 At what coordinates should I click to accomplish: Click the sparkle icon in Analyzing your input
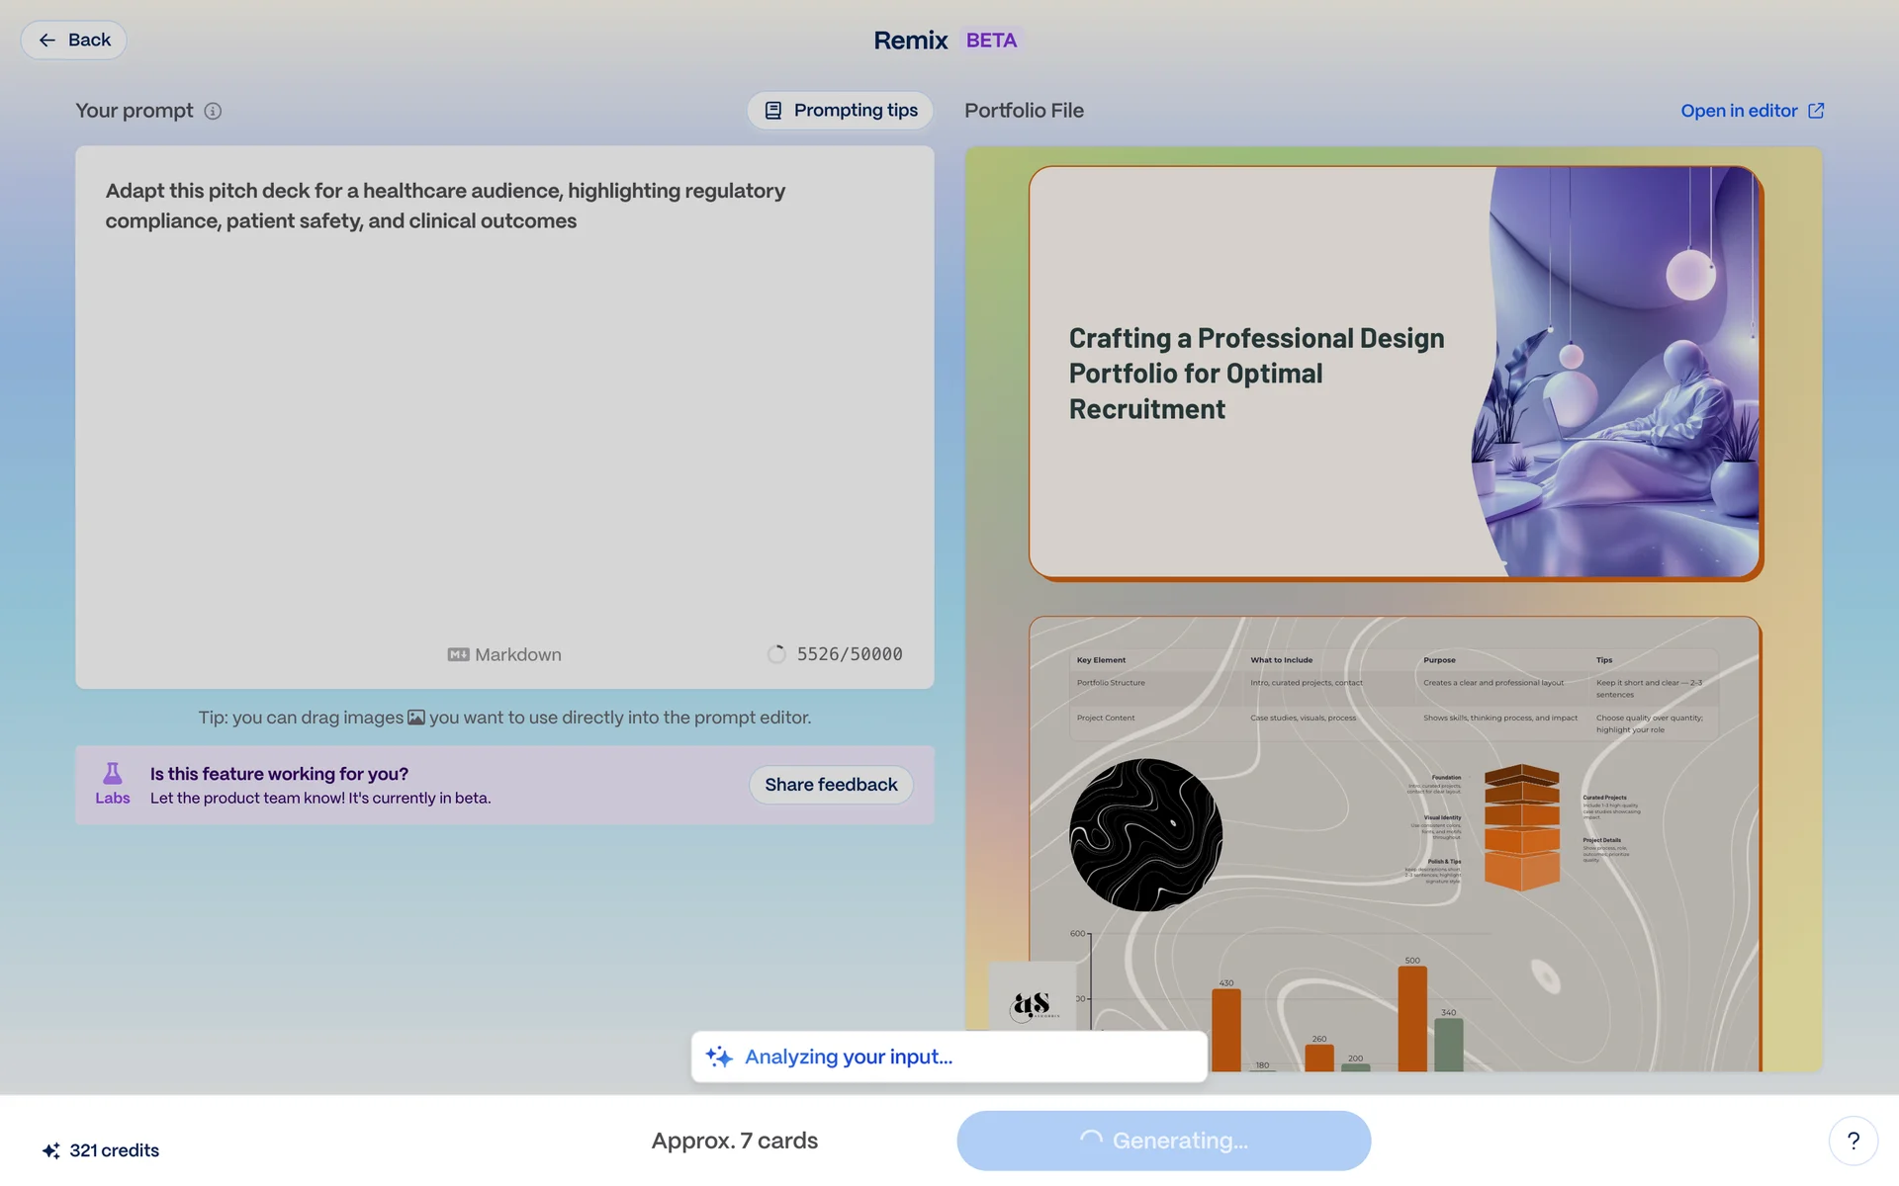point(719,1057)
